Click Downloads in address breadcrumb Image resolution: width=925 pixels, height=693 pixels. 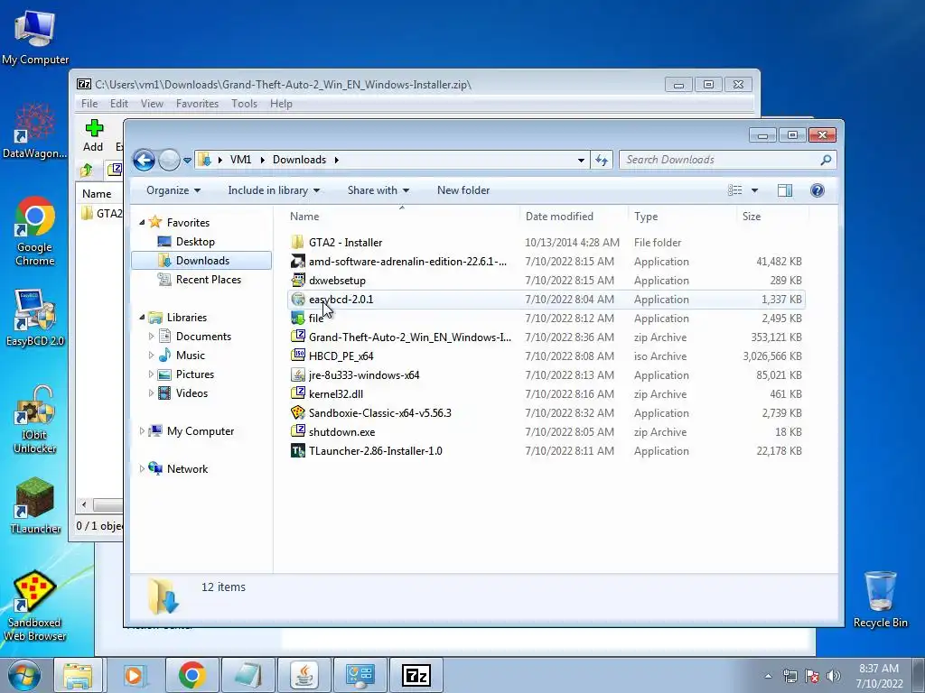coord(299,160)
